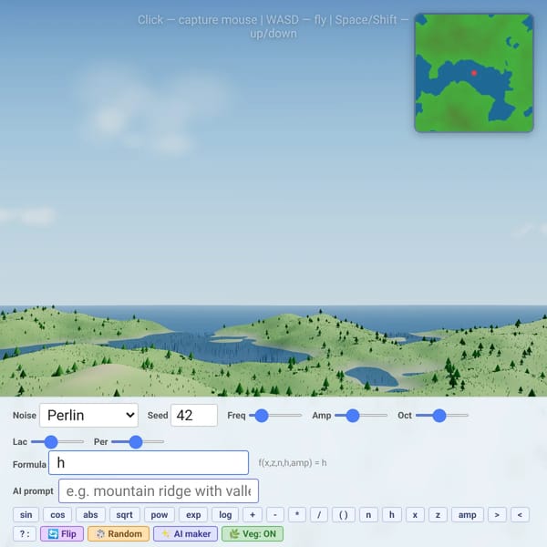
Task: Focus the Formula input field
Action: pos(149,463)
